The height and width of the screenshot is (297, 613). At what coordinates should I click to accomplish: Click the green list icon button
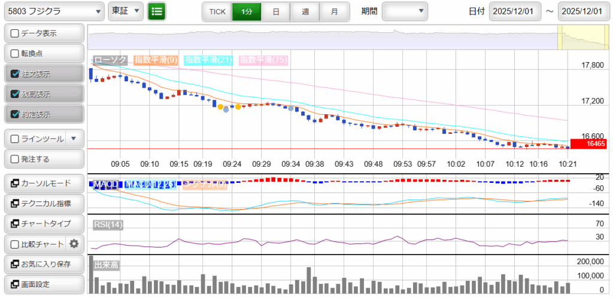click(x=157, y=11)
